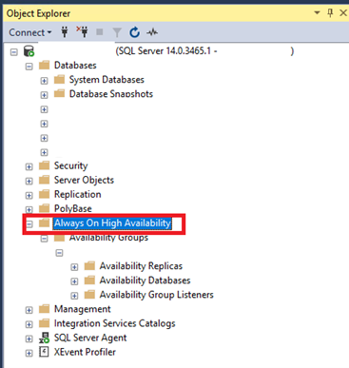Expand System Databases
This screenshot has height=368, width=349.
click(44, 81)
